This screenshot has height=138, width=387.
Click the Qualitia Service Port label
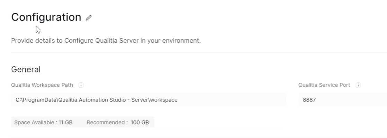(324, 85)
